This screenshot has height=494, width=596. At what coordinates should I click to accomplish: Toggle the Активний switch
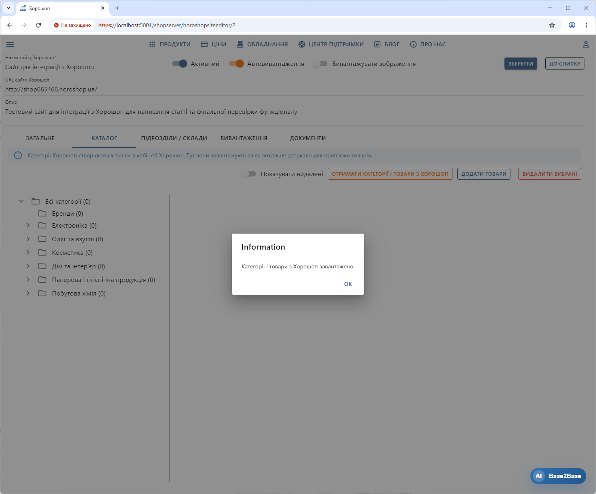(179, 63)
